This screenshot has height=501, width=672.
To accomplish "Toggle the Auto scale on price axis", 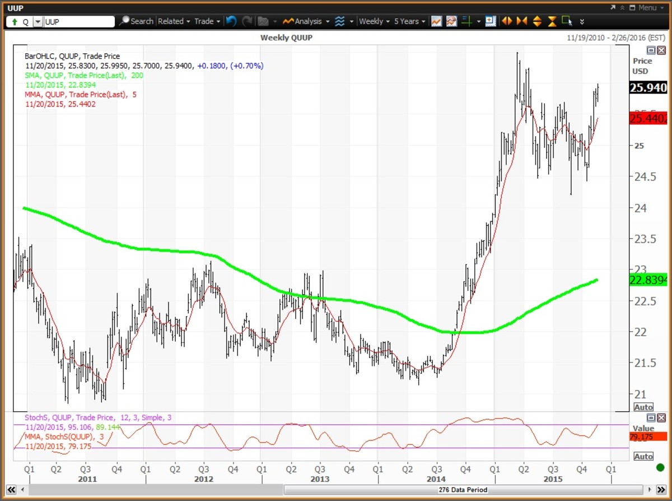I will 643,407.
